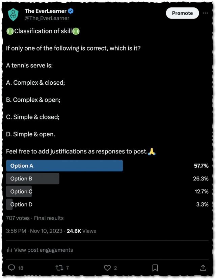216x279 pixels.
Task: Share the post via the upload icon
Action: pos(203,268)
